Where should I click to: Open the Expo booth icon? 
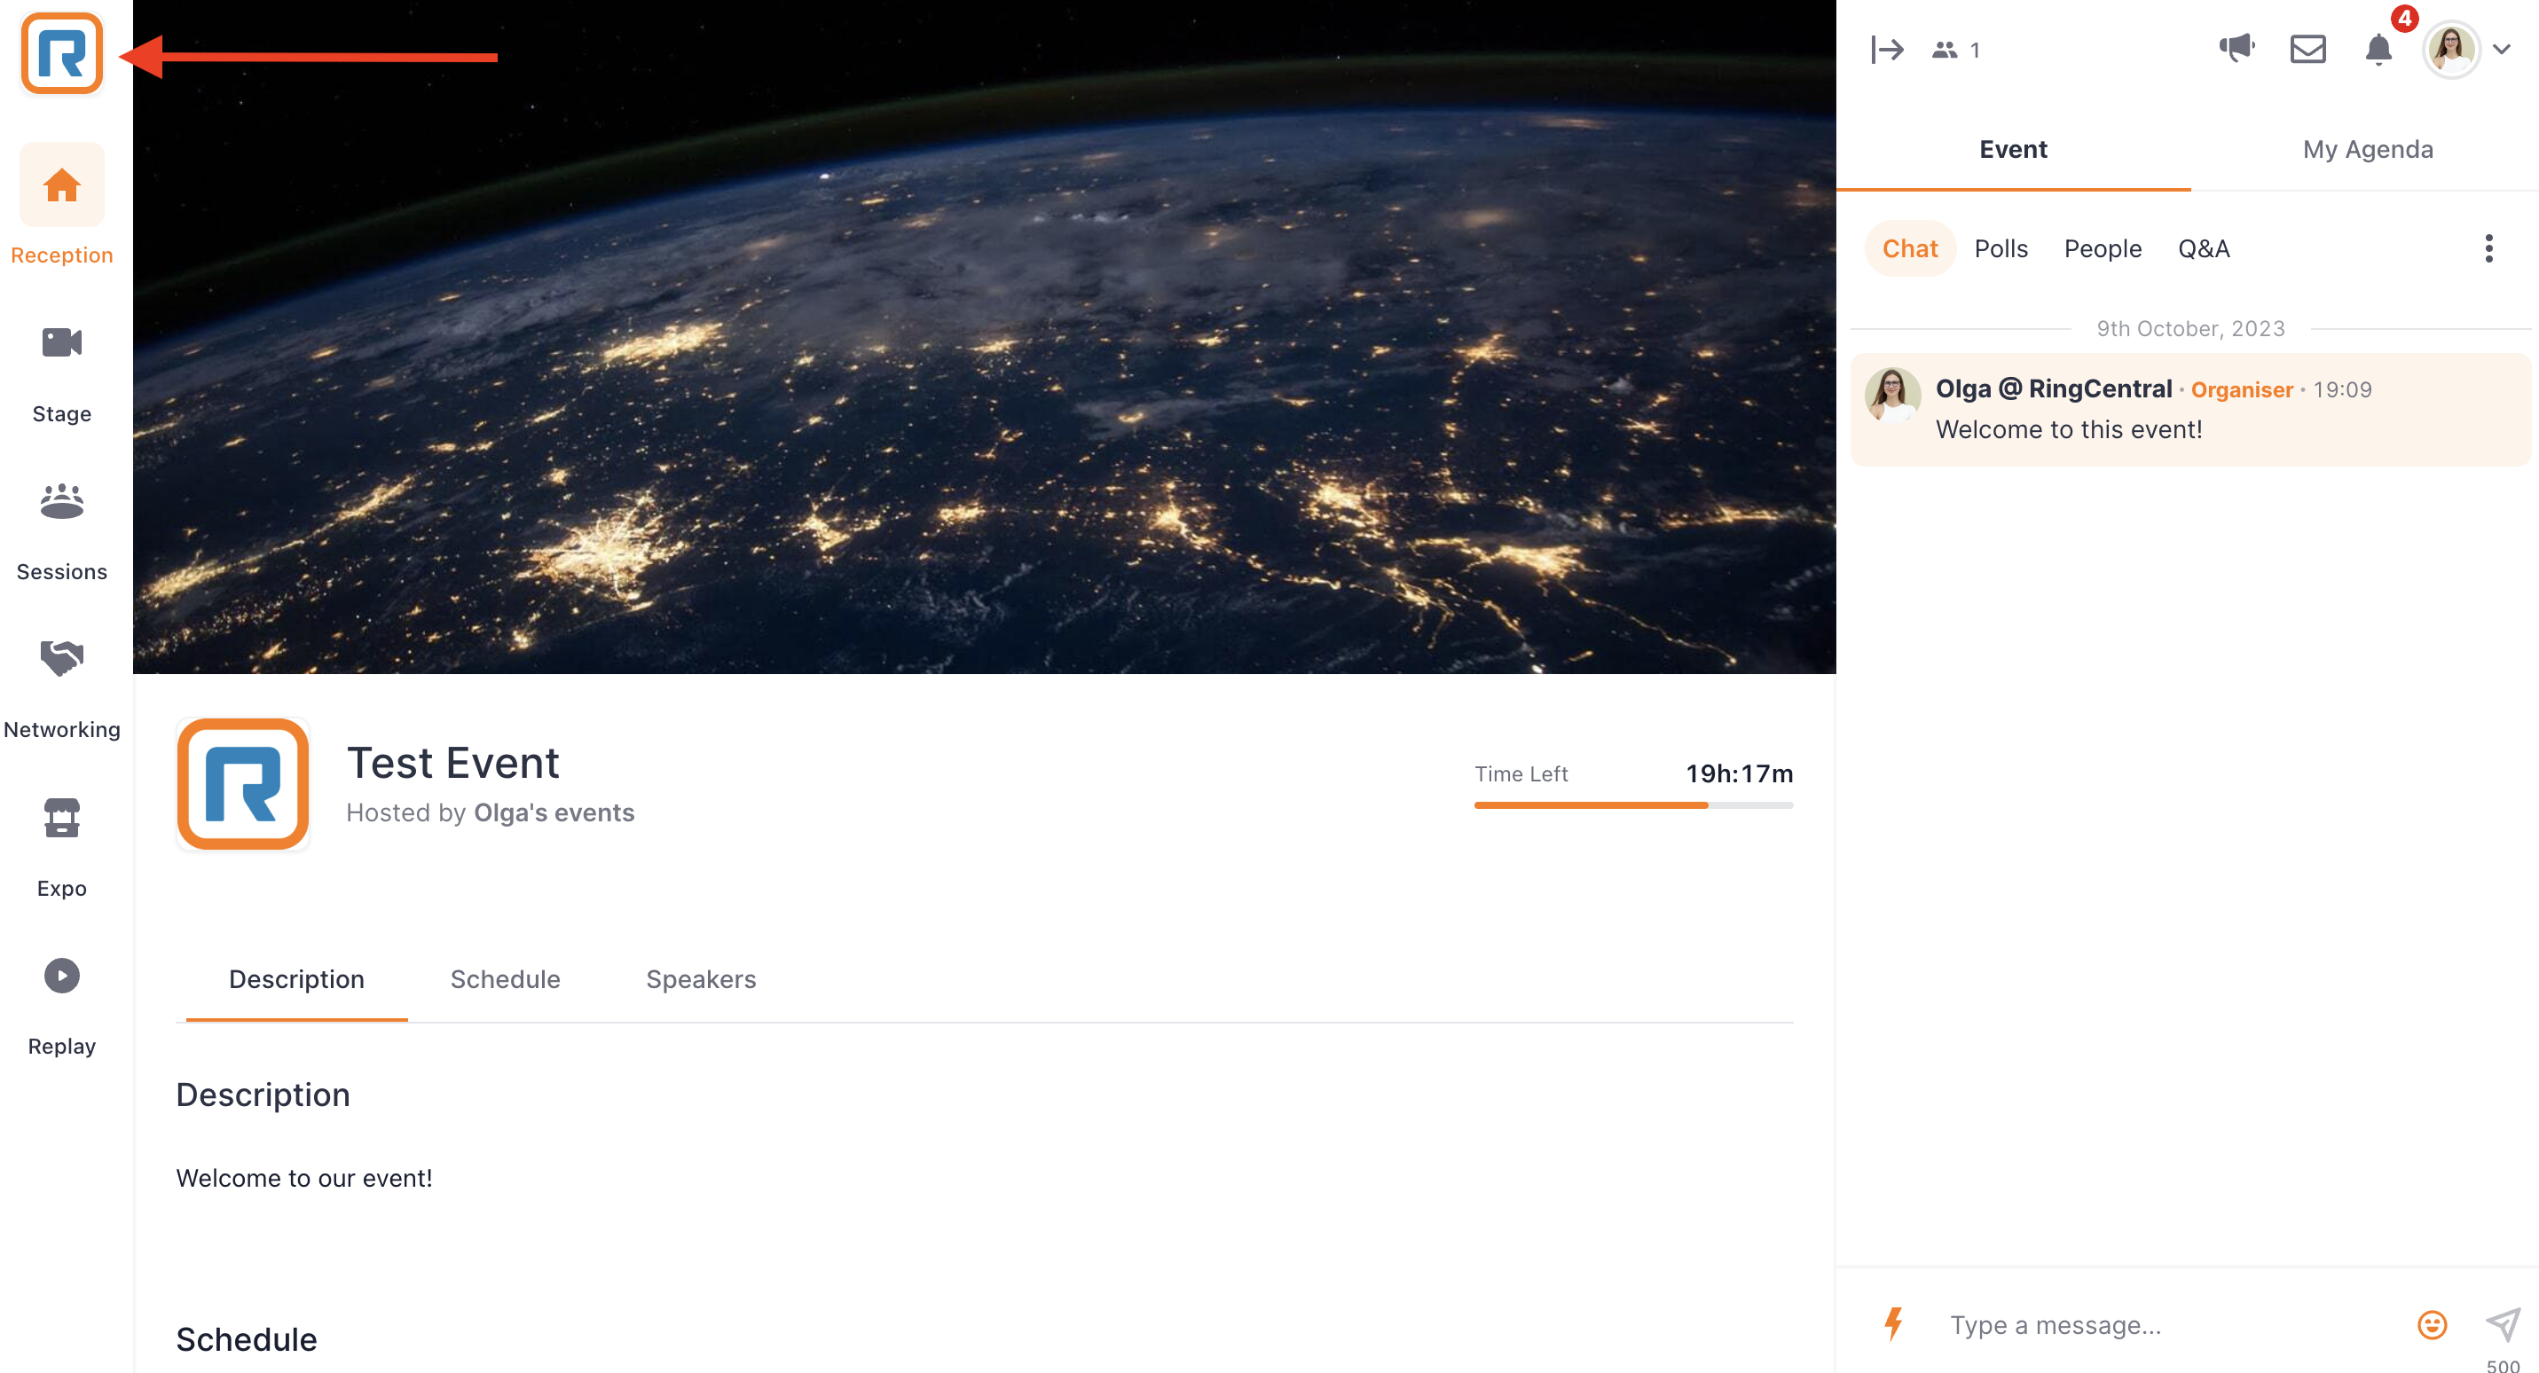(x=62, y=817)
